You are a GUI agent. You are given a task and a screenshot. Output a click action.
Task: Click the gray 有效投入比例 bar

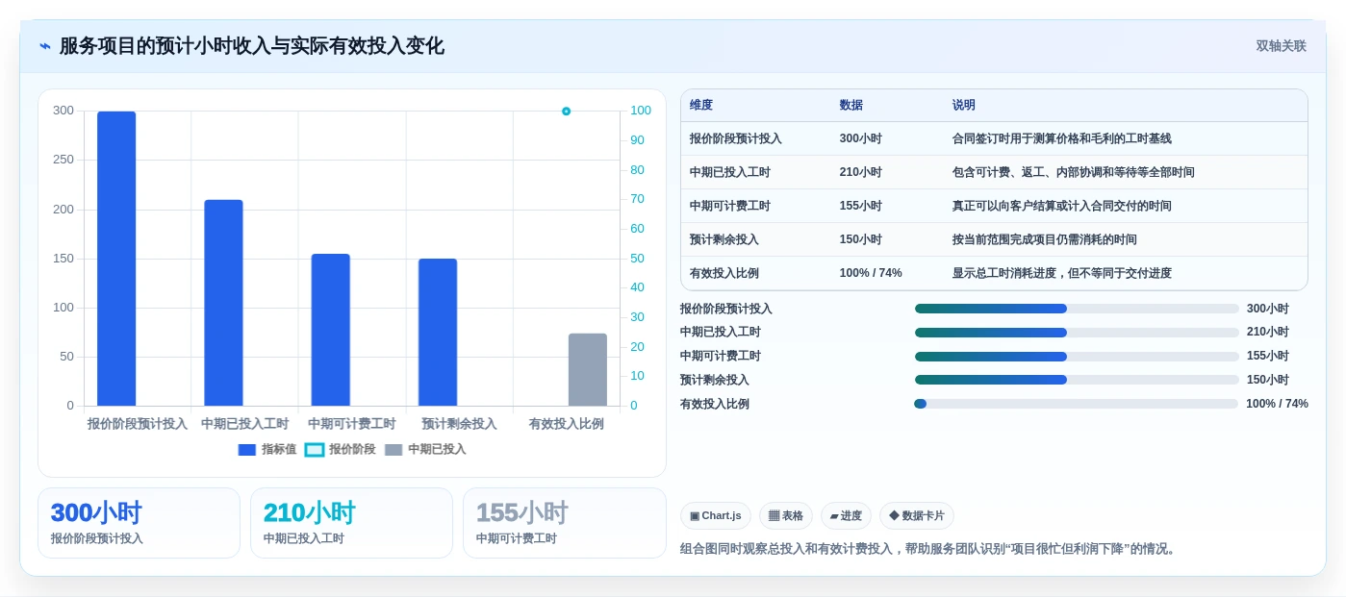click(588, 370)
